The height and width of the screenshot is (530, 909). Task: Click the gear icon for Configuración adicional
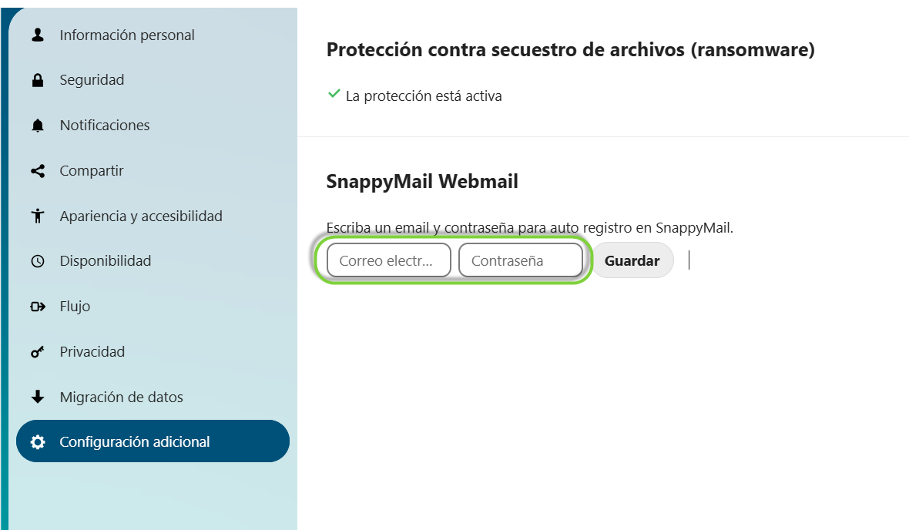click(x=38, y=442)
